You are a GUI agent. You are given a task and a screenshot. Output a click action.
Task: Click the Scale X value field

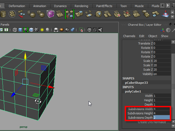point(162,61)
